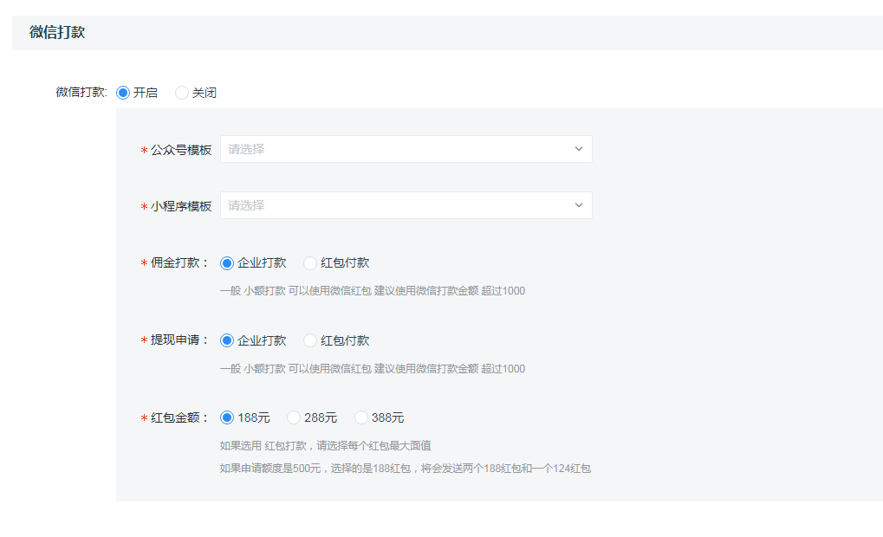
Task: Open the 公众号模板 dropdown
Action: click(406, 149)
